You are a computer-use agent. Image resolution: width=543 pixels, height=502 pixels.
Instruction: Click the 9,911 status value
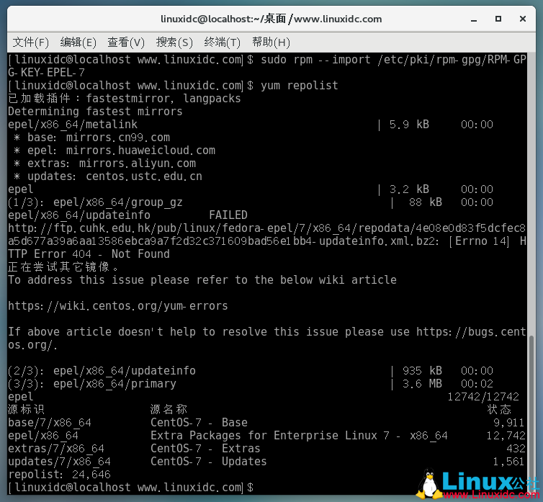pos(508,423)
